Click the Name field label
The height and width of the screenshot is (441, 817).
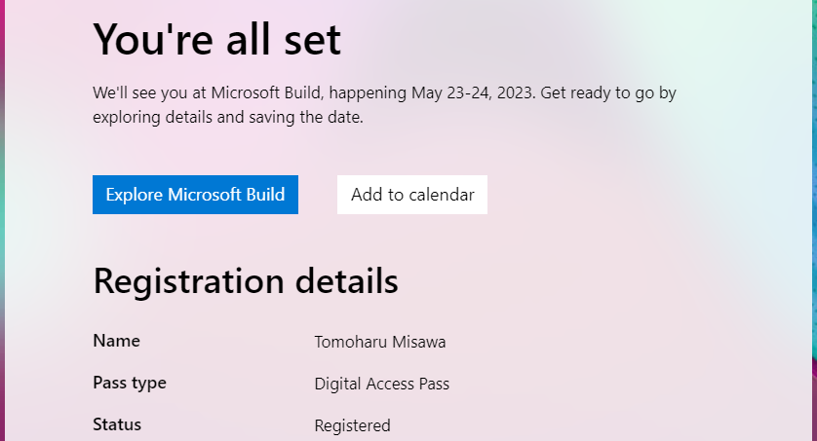116,341
